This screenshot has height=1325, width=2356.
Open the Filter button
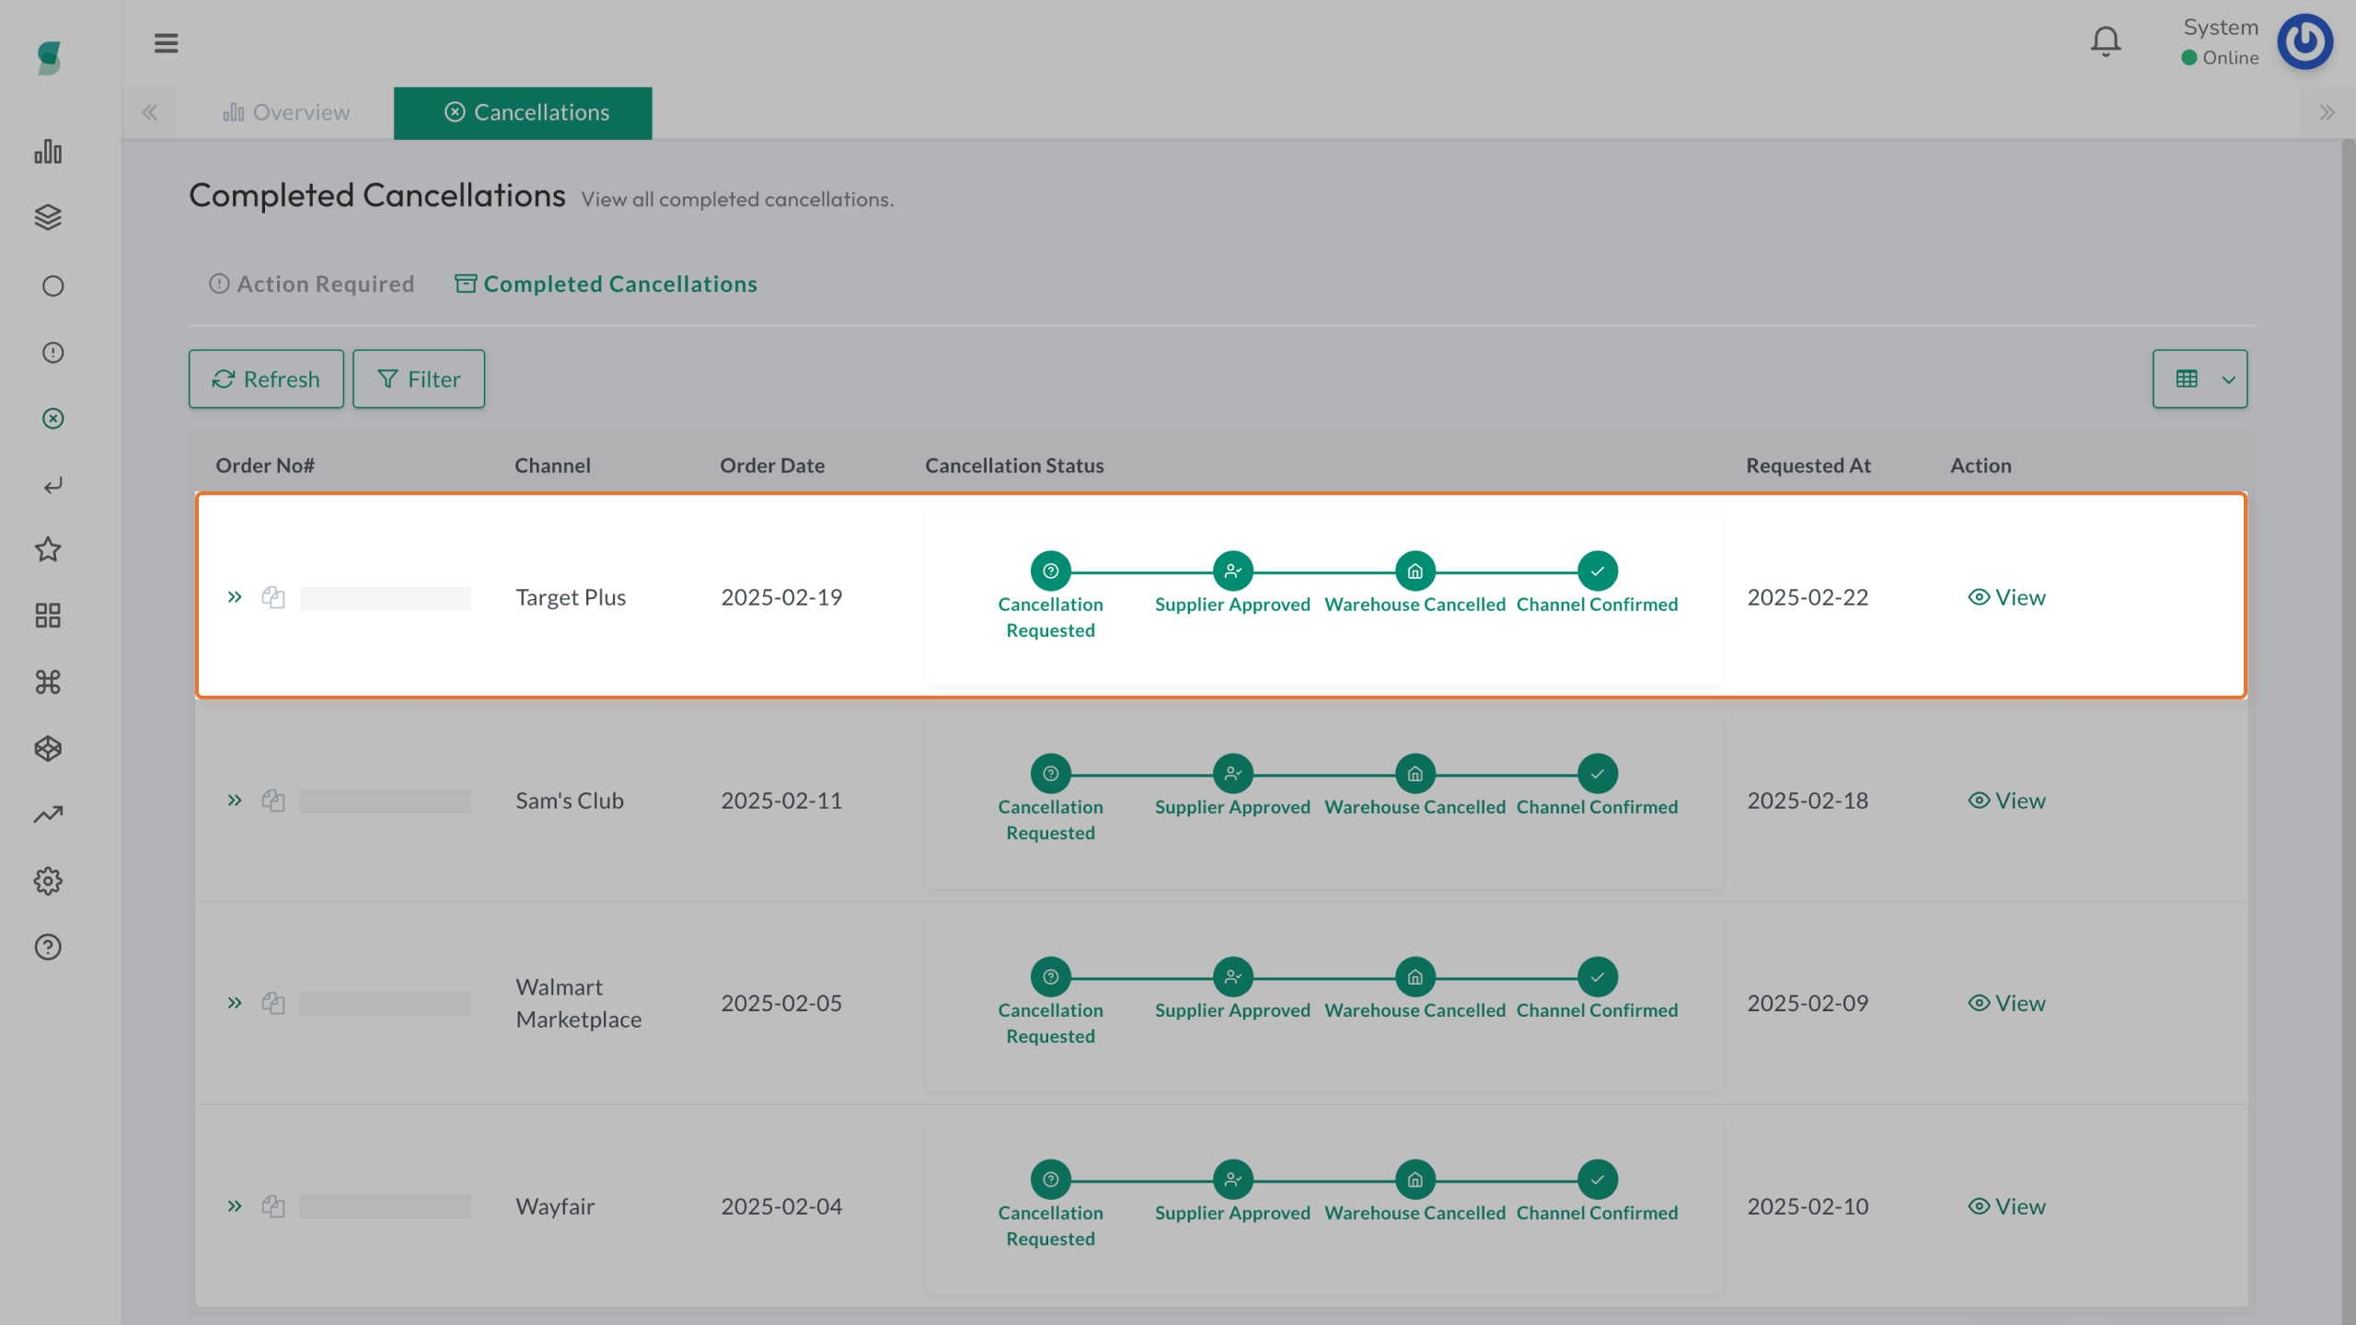419,378
